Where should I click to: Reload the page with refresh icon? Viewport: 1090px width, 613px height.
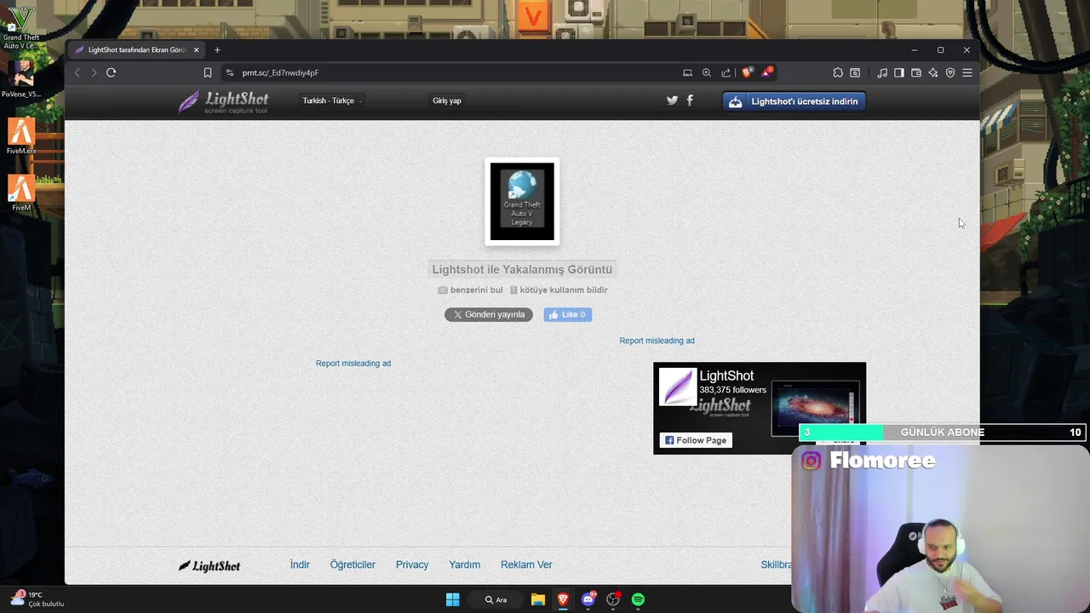click(x=111, y=72)
